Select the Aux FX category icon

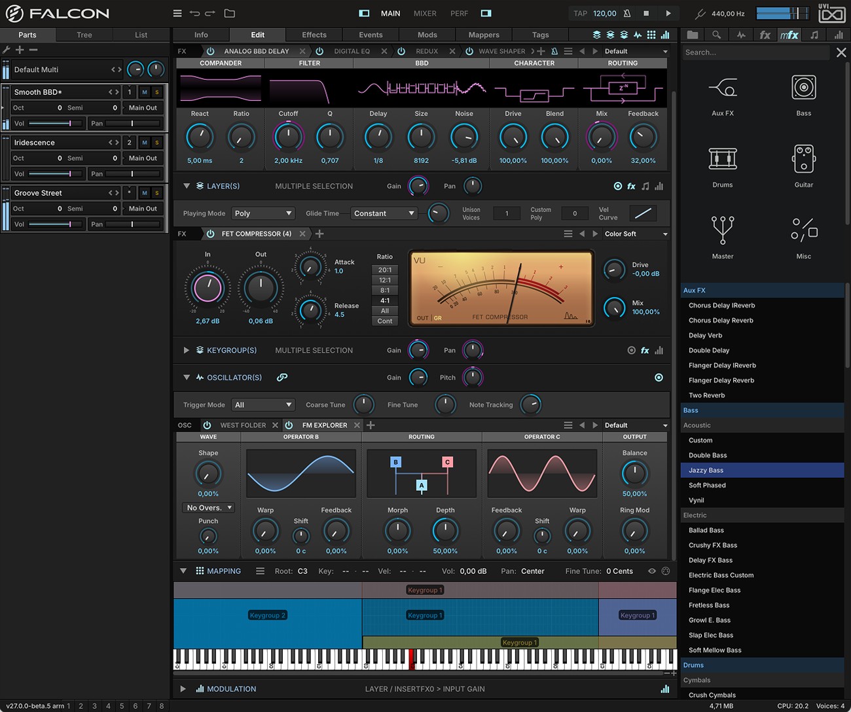[x=723, y=88]
